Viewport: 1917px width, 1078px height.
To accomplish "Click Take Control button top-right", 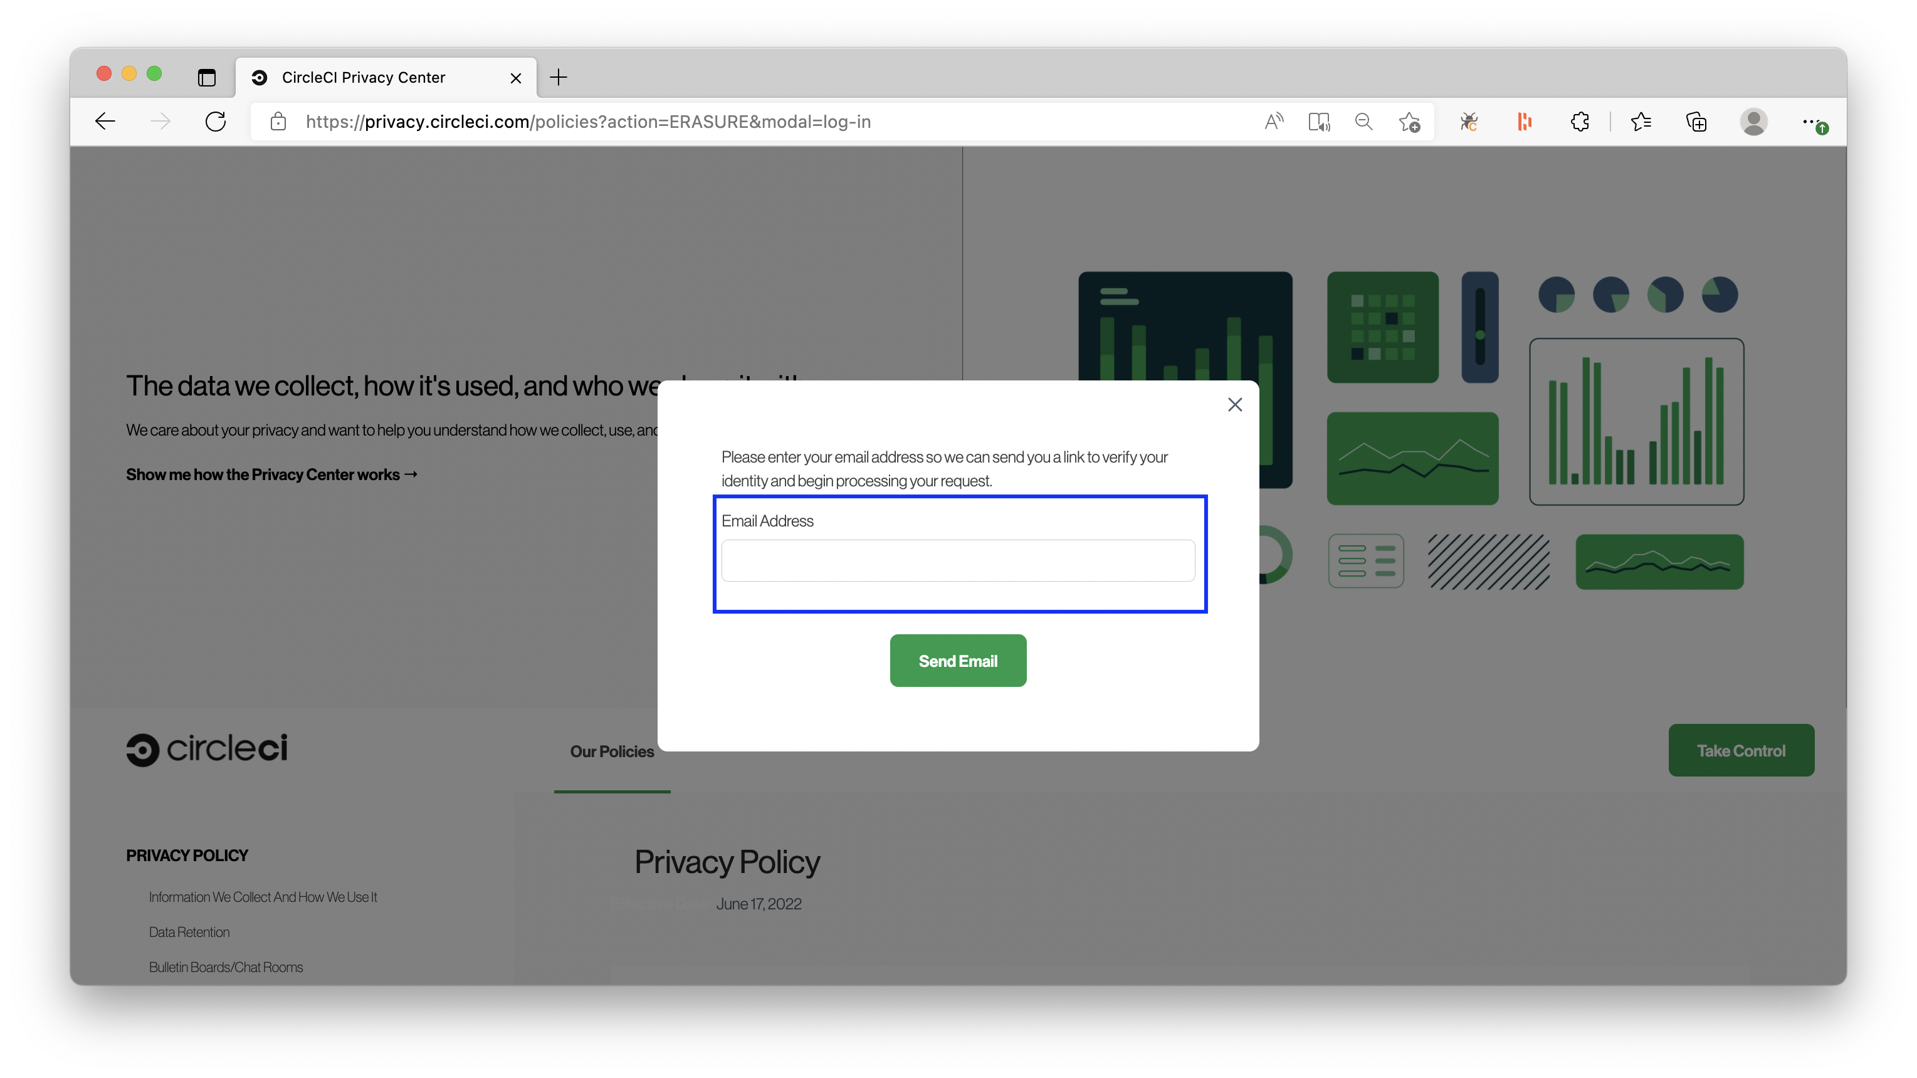I will click(1741, 750).
